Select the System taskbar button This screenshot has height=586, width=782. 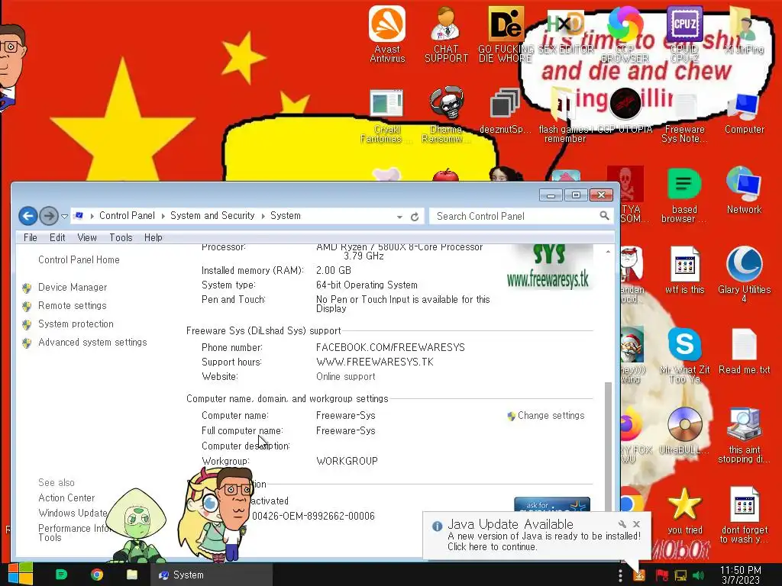pyautogui.click(x=212, y=575)
